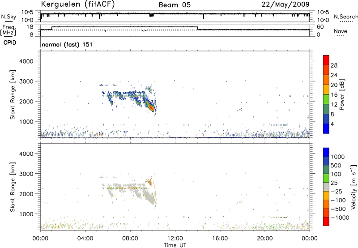This screenshot has width=358, height=248.
Task: Click gray segment of velocity colorbar
Action: (326, 187)
